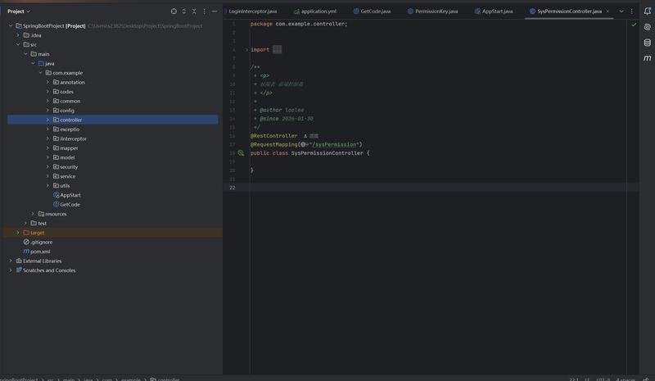Image resolution: width=655 pixels, height=381 pixels.
Task: Expand the target folder node
Action: [x=18, y=233]
